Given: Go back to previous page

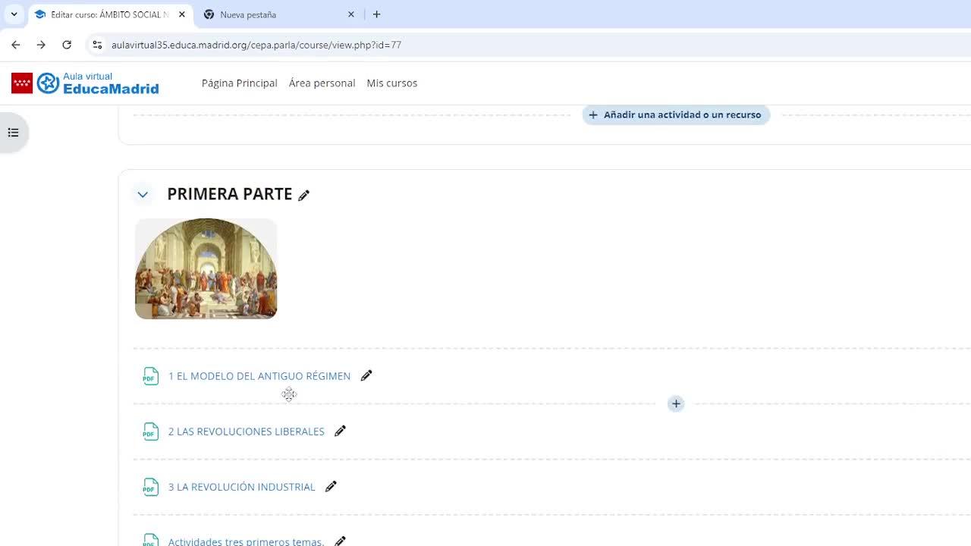Looking at the screenshot, I should pyautogui.click(x=16, y=45).
